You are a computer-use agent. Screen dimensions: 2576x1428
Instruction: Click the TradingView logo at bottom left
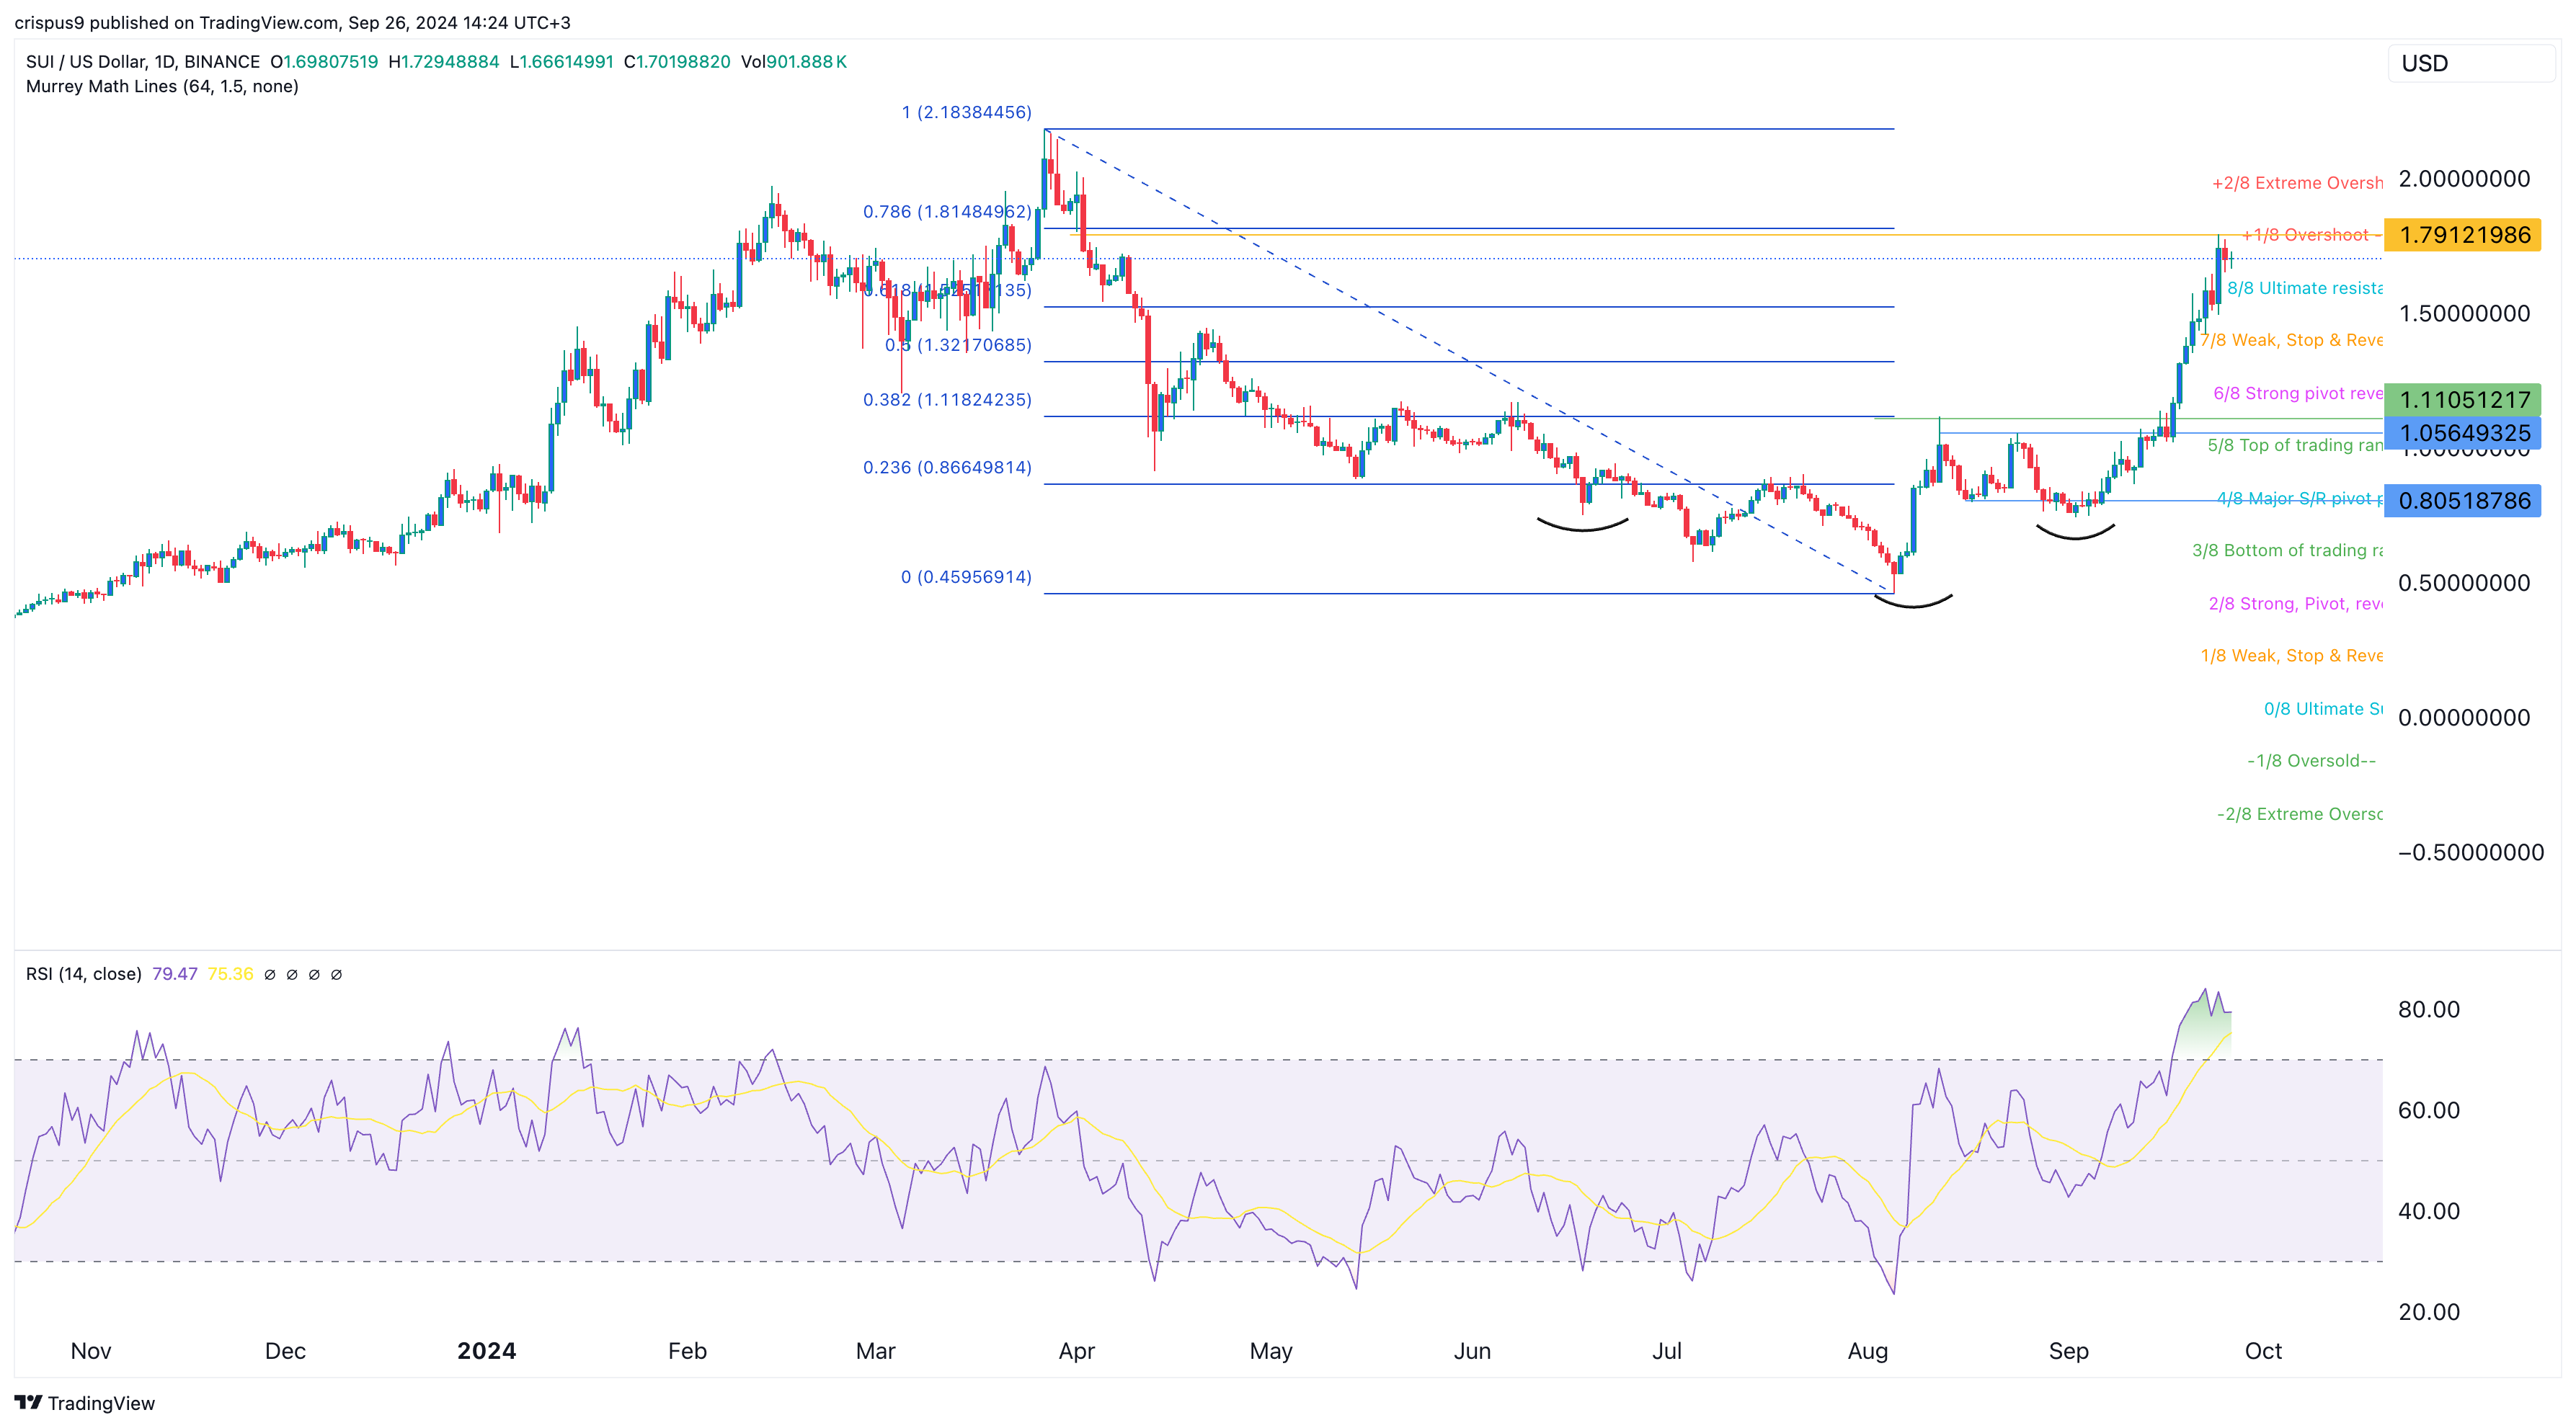click(x=84, y=1403)
